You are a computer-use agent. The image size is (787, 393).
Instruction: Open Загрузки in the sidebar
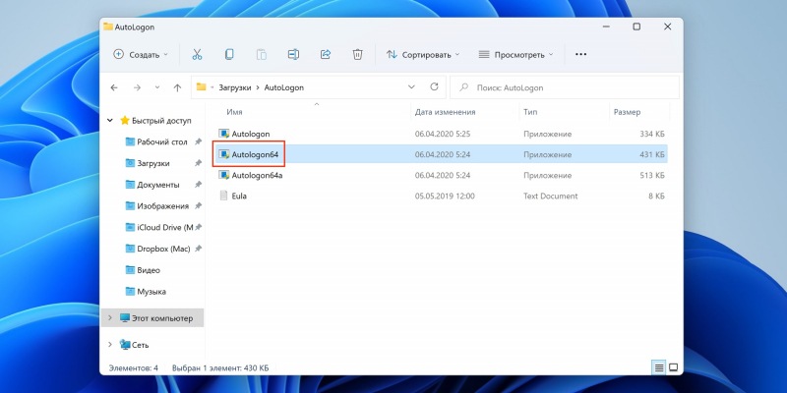(x=153, y=163)
